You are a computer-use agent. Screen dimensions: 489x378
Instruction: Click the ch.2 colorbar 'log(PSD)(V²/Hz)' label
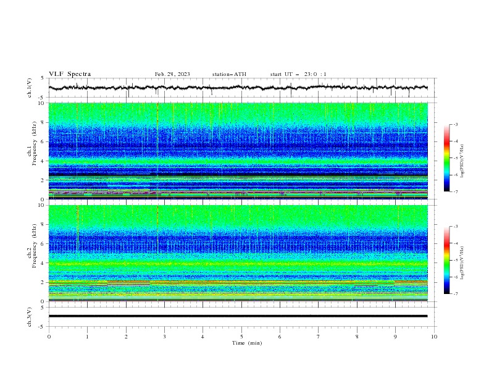(462, 262)
